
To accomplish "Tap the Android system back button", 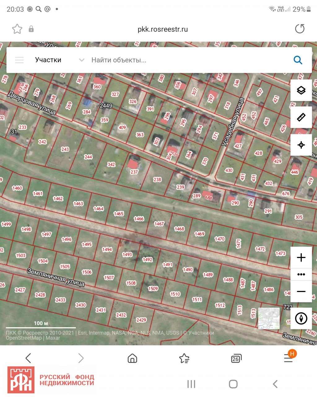I will [x=275, y=384].
